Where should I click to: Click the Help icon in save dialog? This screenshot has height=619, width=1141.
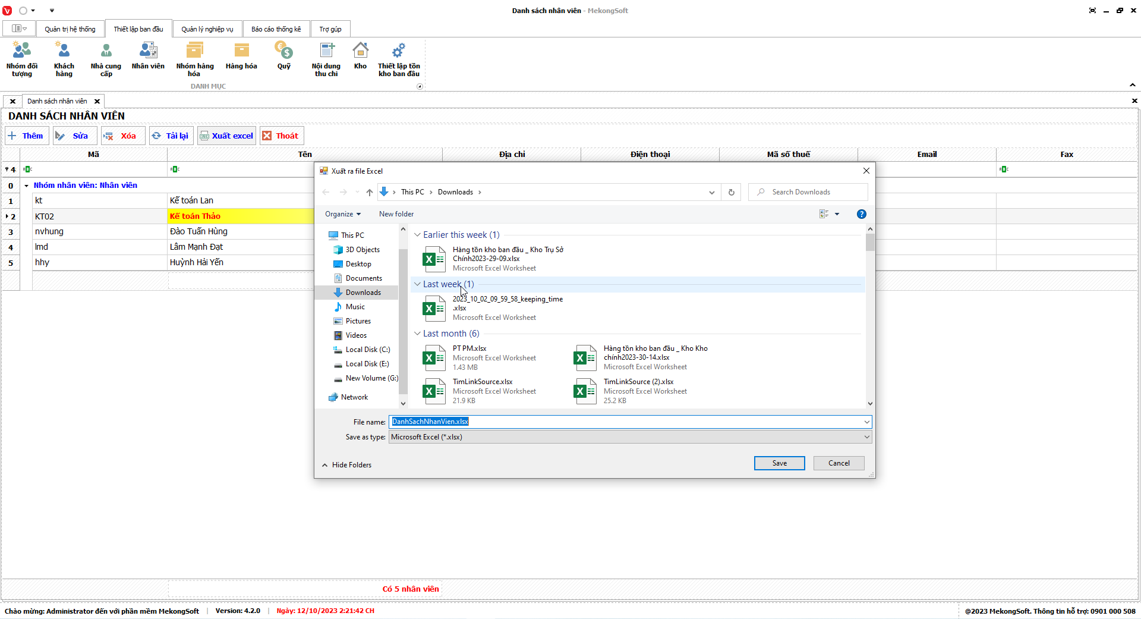pos(861,214)
